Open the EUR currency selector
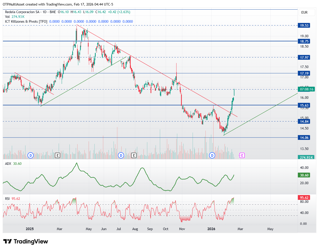This screenshot has height=250, width=319. pyautogui.click(x=304, y=12)
